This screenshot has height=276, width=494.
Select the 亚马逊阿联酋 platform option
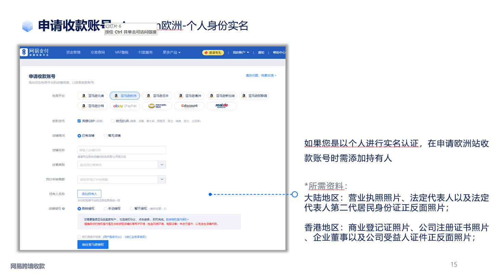254,96
